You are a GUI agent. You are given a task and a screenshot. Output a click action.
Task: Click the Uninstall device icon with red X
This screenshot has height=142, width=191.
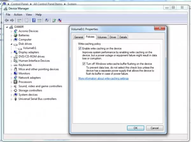pos(60,20)
